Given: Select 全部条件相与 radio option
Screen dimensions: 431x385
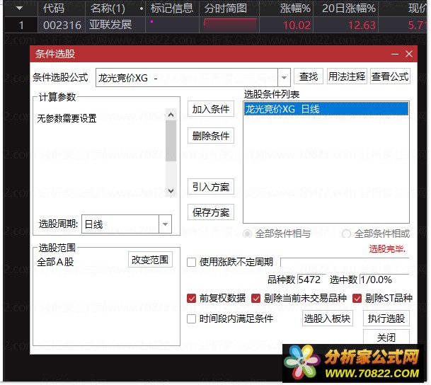Looking at the screenshot, I should (x=277, y=234).
